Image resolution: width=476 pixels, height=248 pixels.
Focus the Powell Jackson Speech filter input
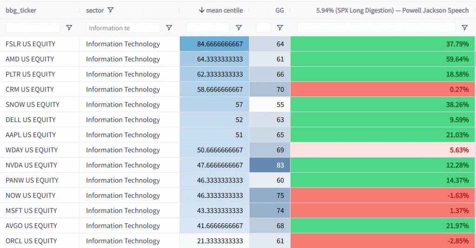point(376,28)
